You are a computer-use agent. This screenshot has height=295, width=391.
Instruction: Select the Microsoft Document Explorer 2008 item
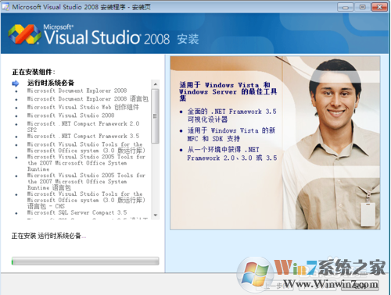(77, 91)
